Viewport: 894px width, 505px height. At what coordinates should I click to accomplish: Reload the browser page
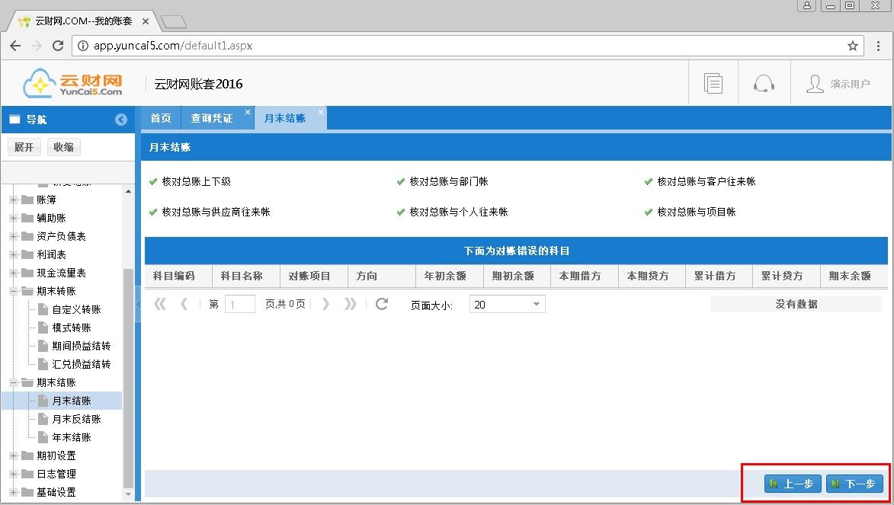click(x=57, y=46)
